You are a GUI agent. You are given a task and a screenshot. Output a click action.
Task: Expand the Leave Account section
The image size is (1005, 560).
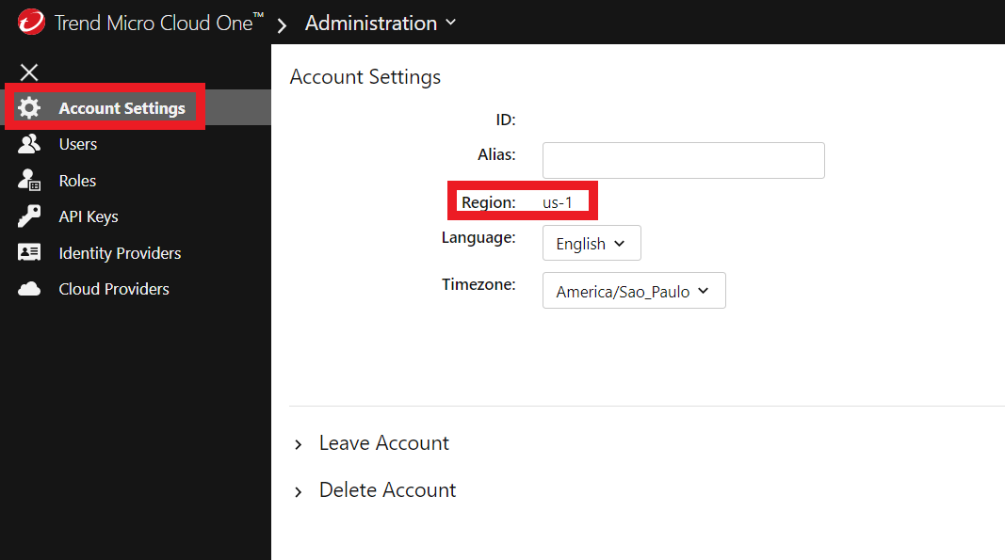(298, 444)
